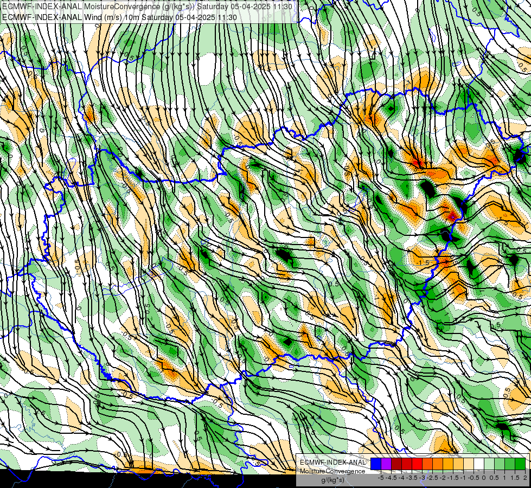Screen dimensions: 531x488
Task: Select the darkest green legend swatch
Action: [x=520, y=464]
